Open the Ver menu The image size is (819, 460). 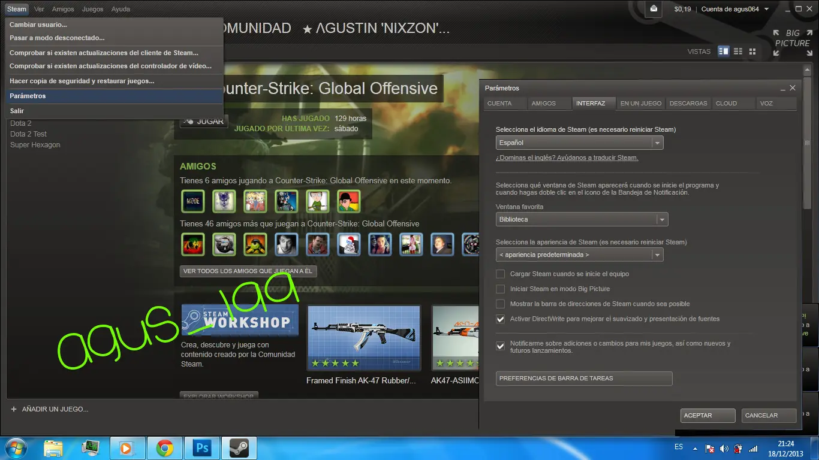(x=39, y=9)
